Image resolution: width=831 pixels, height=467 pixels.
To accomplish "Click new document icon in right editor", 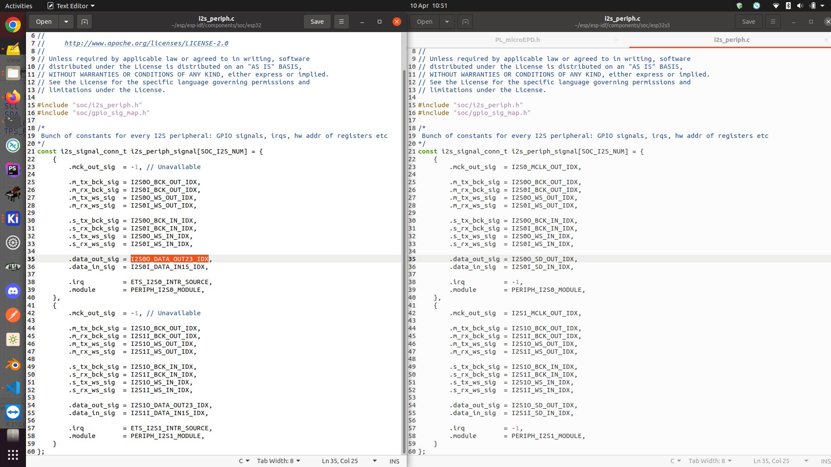I will (x=465, y=22).
